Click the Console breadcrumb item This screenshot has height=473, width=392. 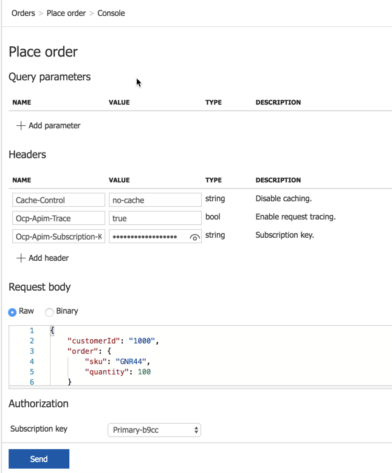pos(111,13)
